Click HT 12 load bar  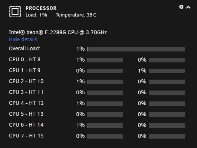[167, 104]
